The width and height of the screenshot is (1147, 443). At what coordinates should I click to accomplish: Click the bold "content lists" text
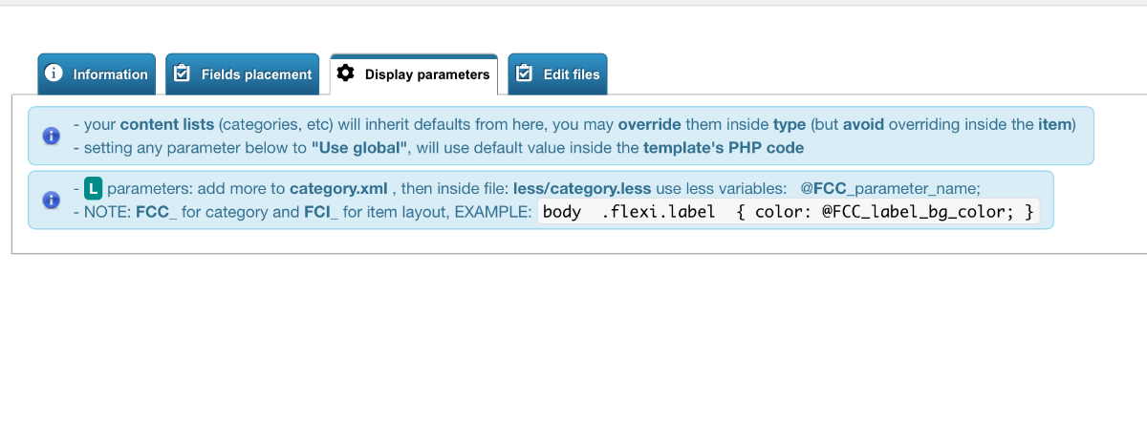pyautogui.click(x=167, y=124)
